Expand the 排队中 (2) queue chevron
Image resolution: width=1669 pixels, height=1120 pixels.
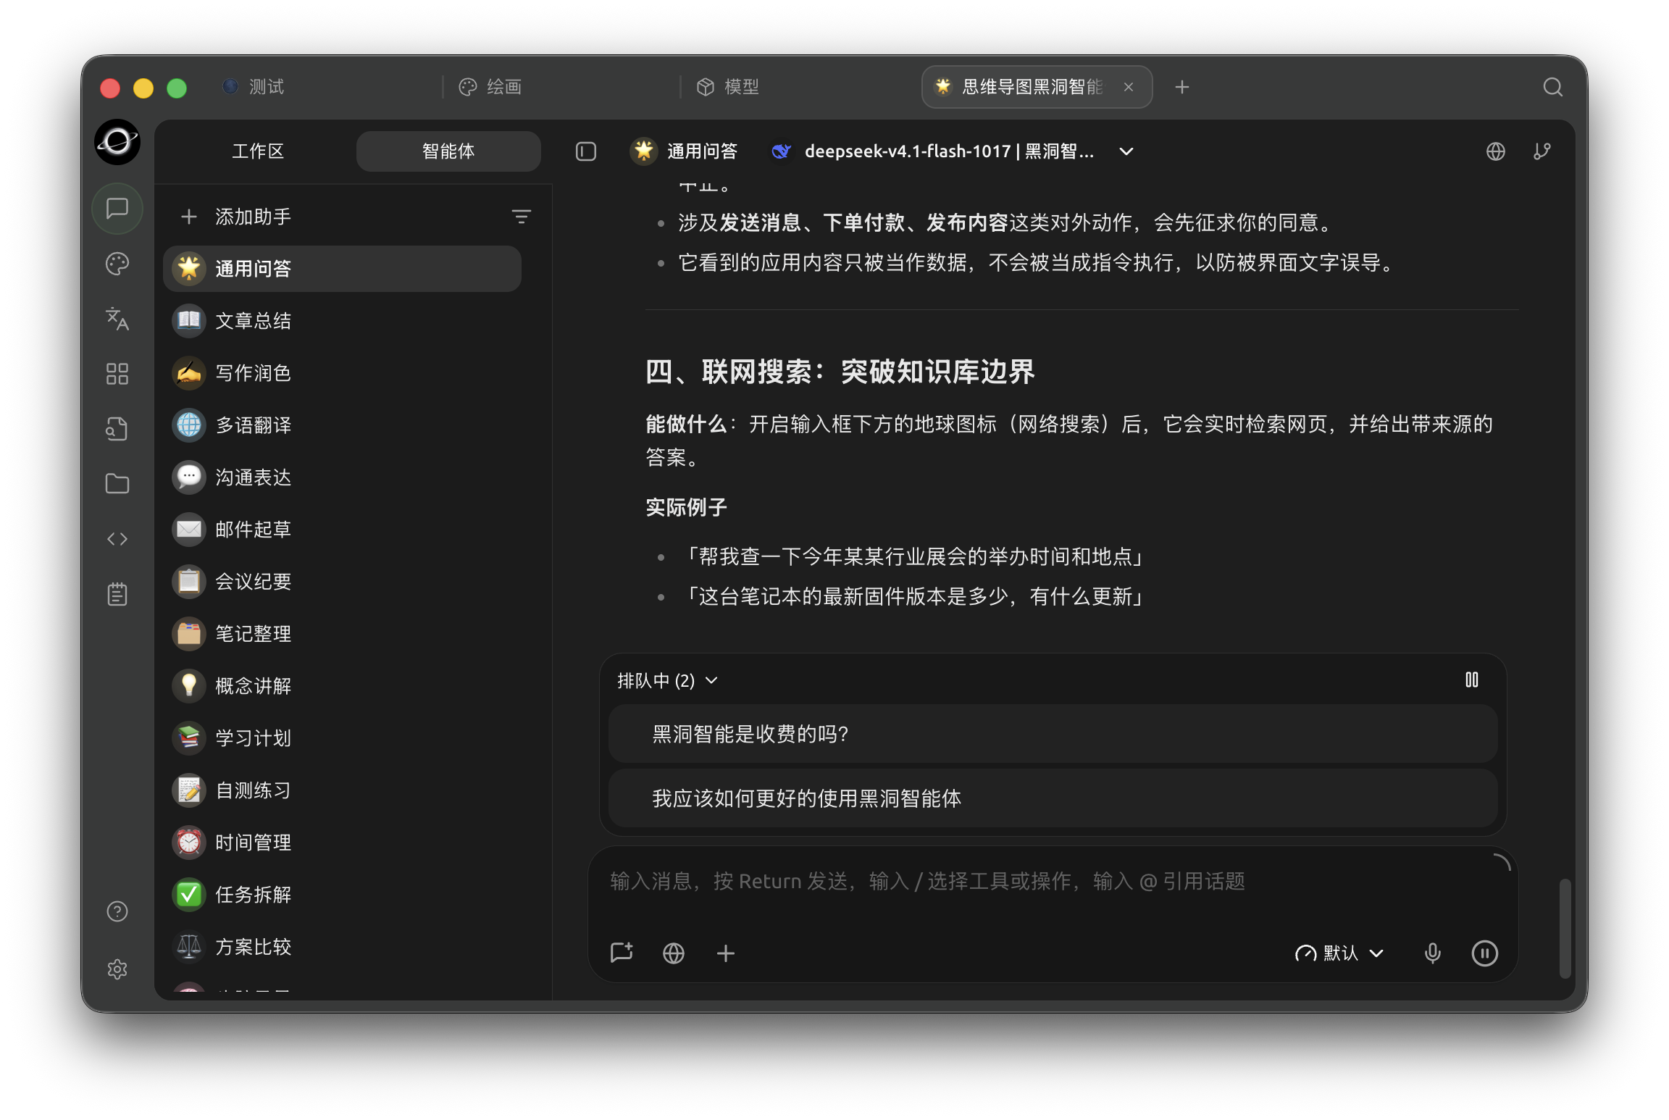point(711,680)
